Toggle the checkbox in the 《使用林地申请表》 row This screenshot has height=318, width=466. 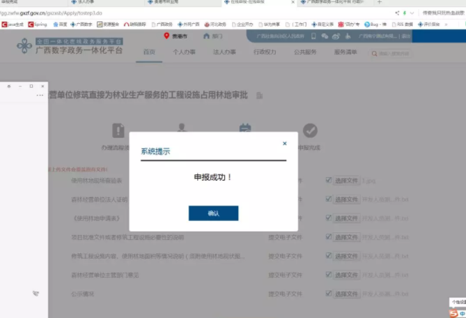(x=328, y=218)
